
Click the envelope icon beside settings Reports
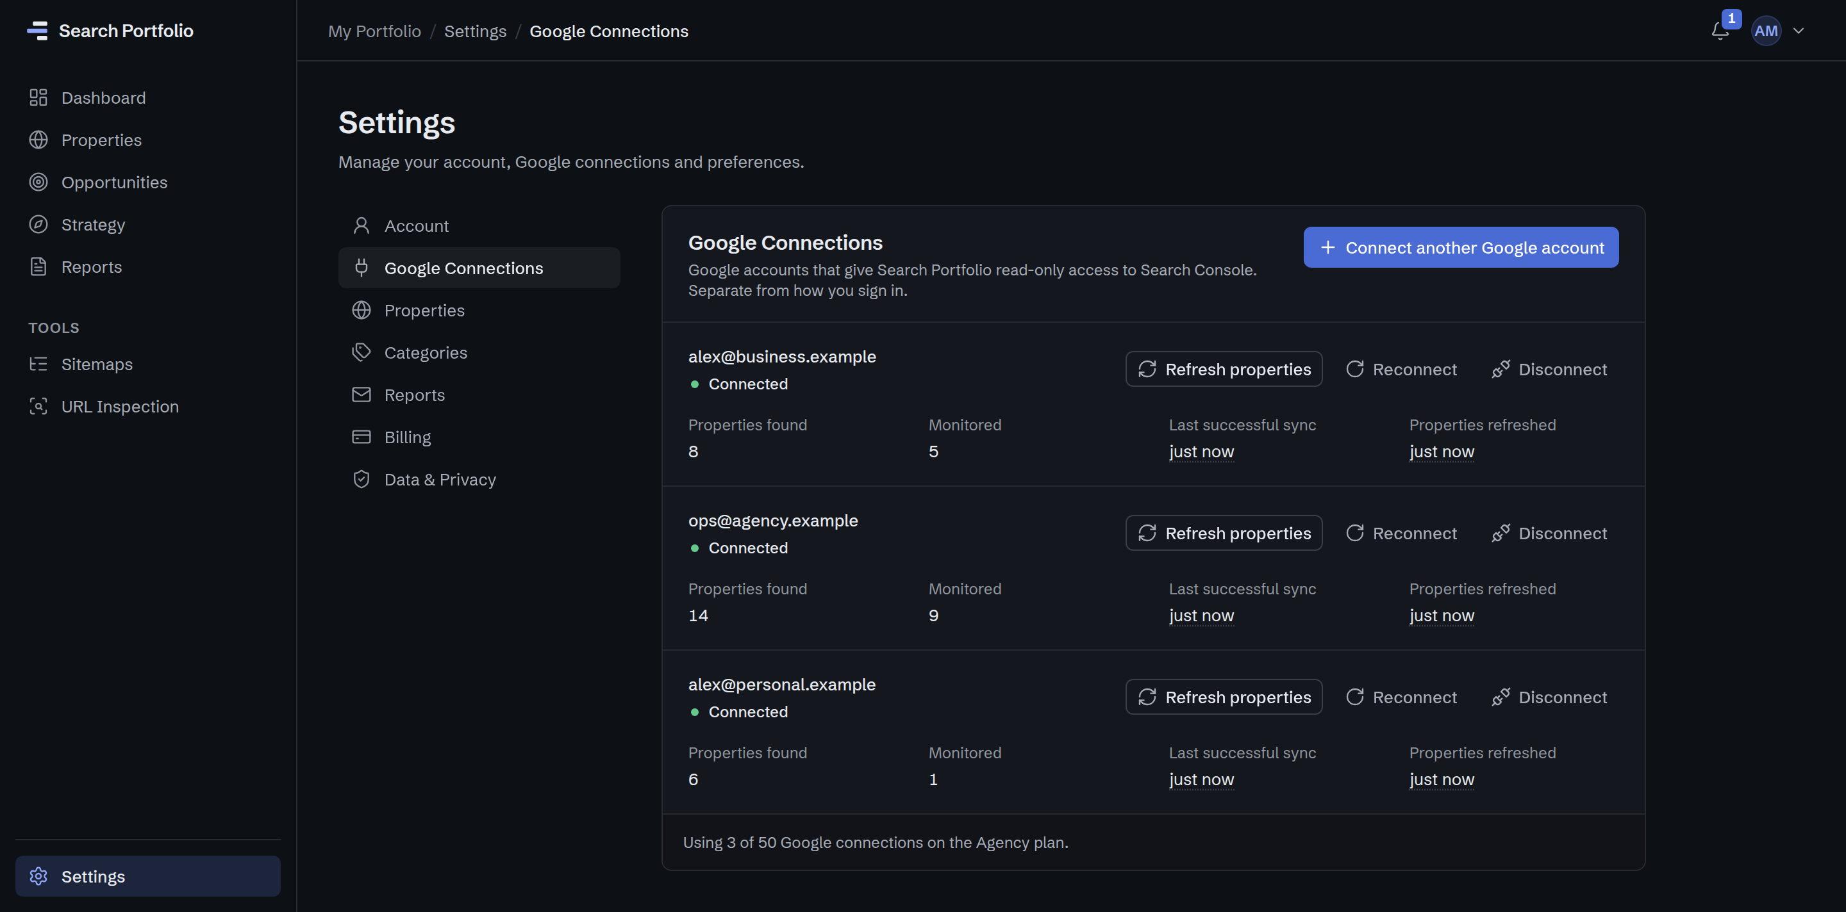[x=361, y=395]
